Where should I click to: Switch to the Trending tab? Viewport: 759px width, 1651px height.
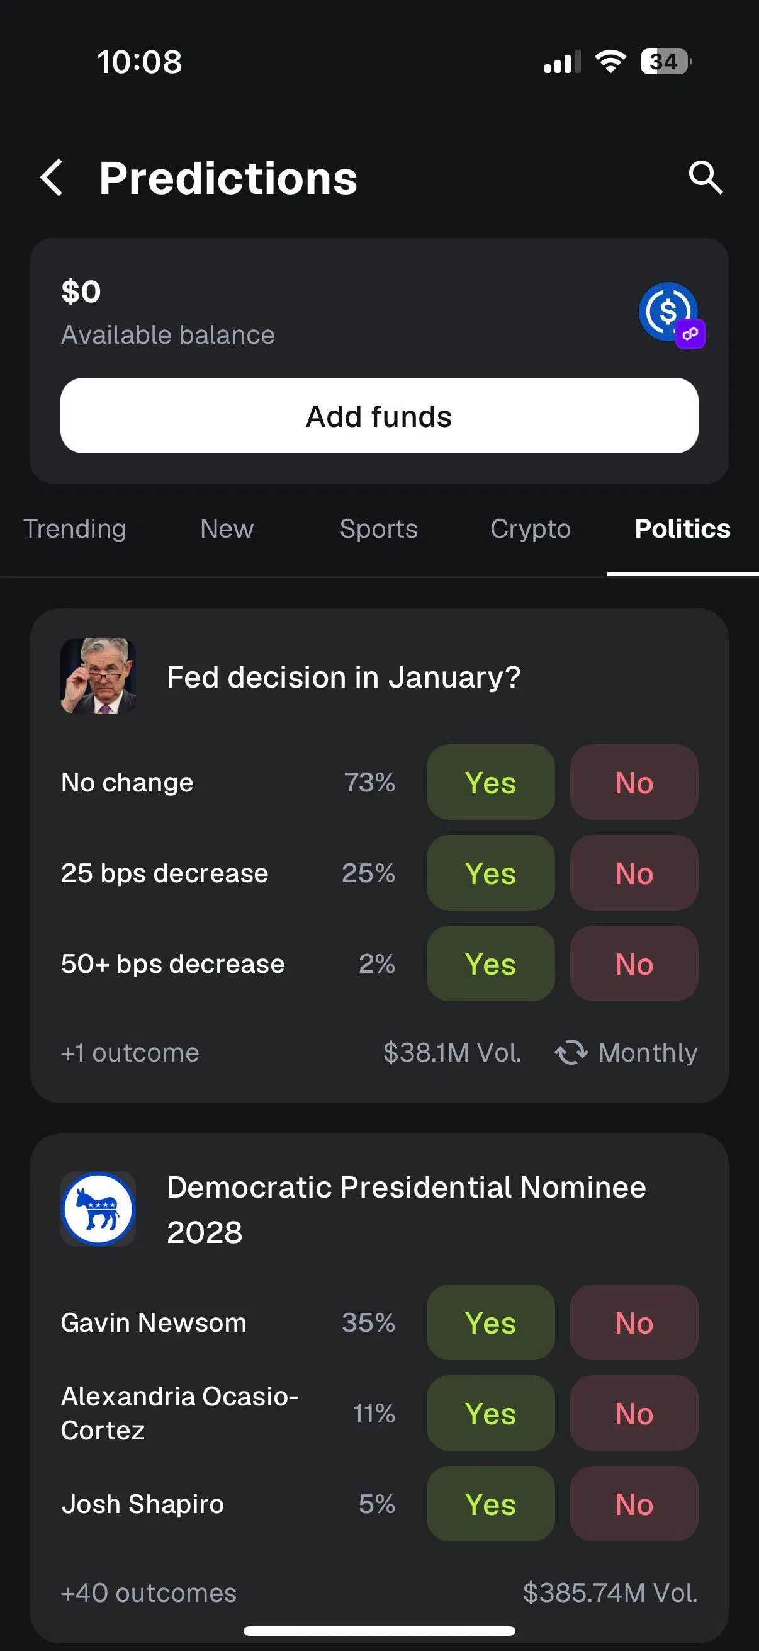pos(75,529)
